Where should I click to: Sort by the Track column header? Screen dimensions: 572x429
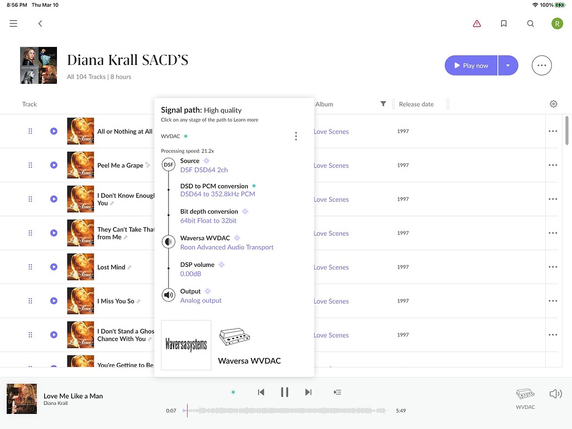tap(30, 104)
